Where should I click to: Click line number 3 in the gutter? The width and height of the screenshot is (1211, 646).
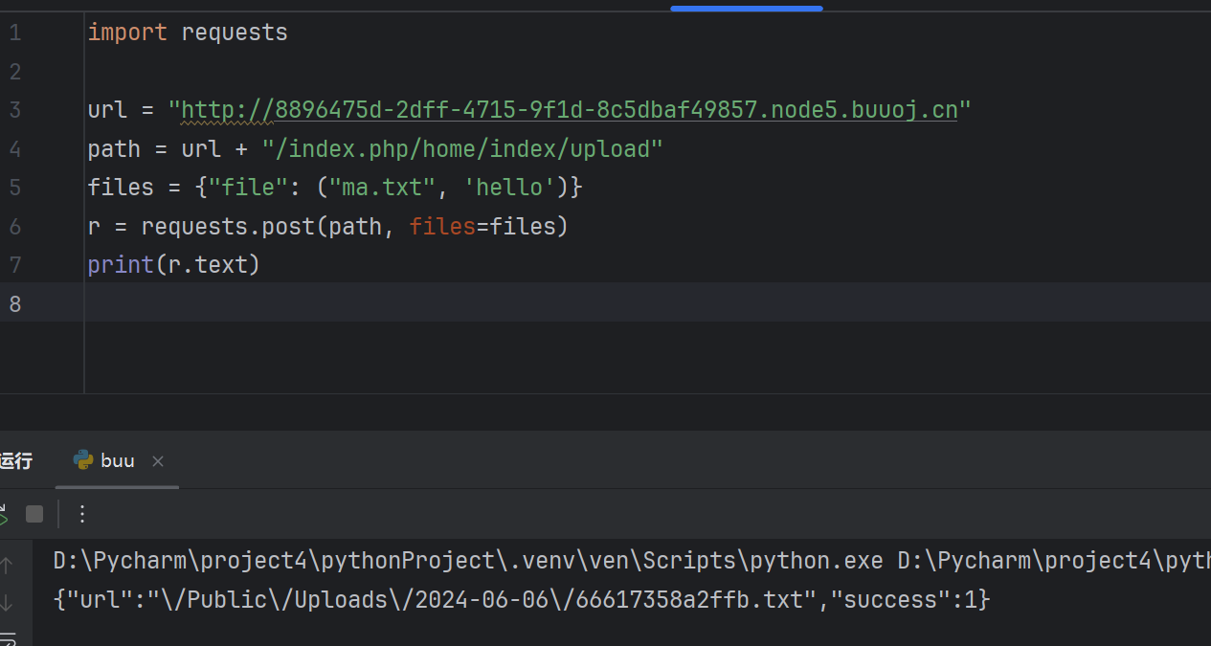pos(14,110)
